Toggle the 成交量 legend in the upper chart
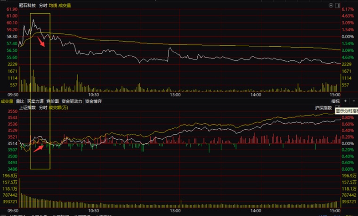The height and width of the screenshot is (216, 358). tap(65, 5)
